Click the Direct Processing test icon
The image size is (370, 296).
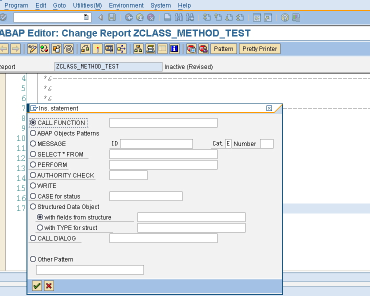[109, 49]
